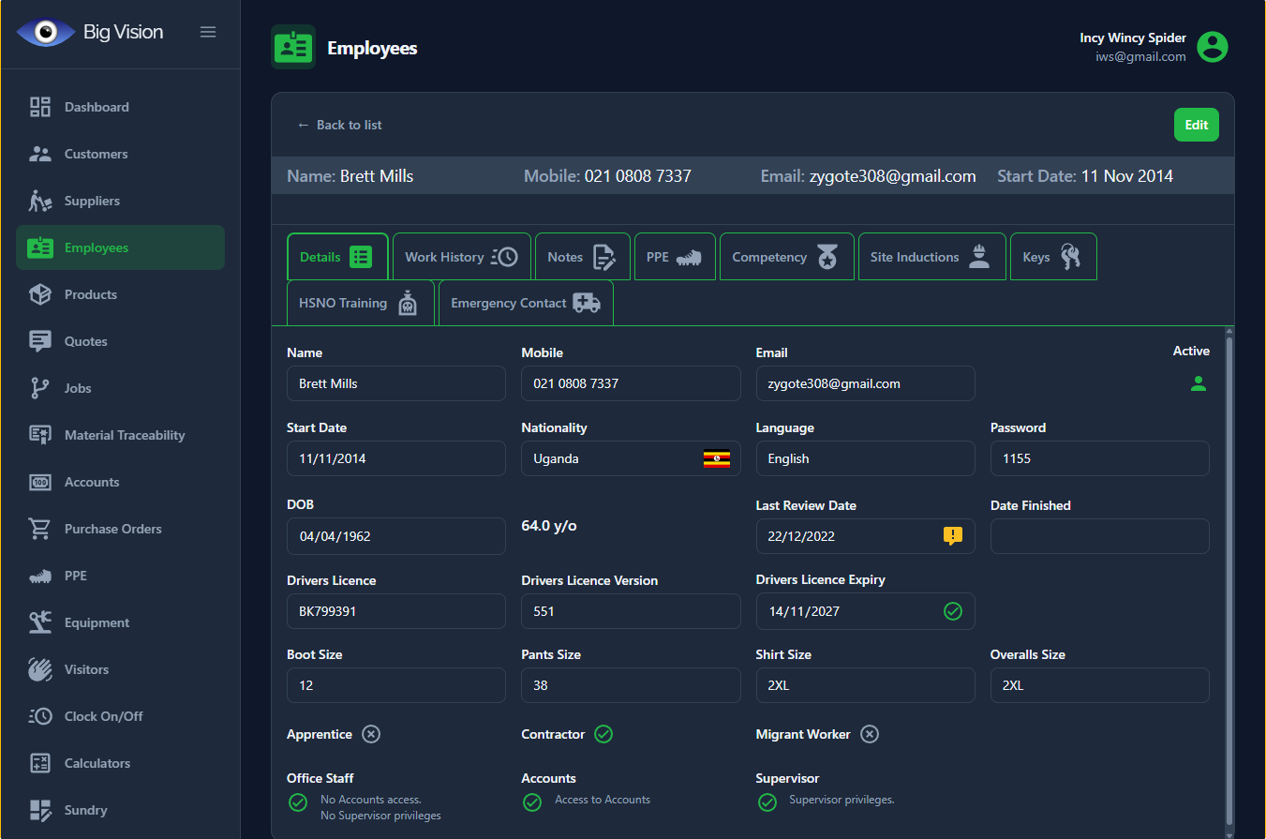
Task: Switch to the Work History tab
Action: (461, 257)
